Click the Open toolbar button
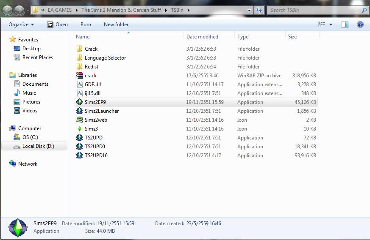This screenshot has width=370, height=240. 57,25
